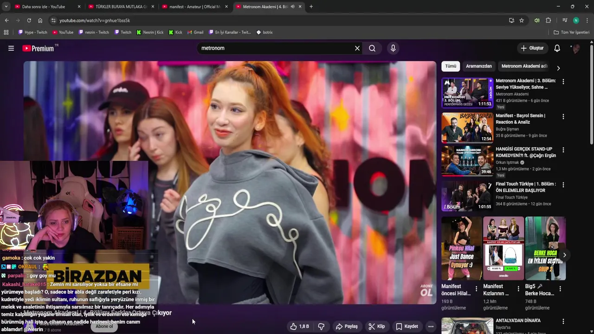Screen dimensions: 594x334
Task: Mute the Metronom Akademi tab audio
Action: (292, 6)
